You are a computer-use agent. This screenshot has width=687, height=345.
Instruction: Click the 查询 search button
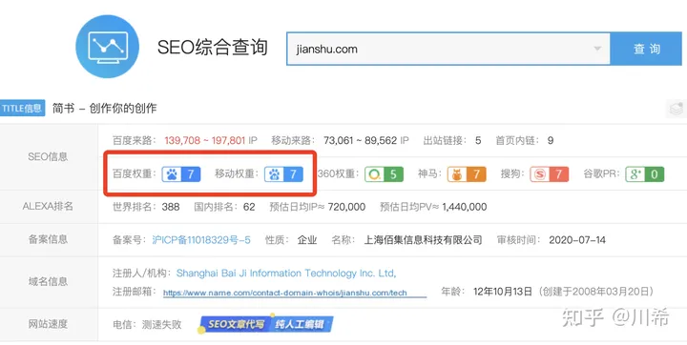point(646,49)
